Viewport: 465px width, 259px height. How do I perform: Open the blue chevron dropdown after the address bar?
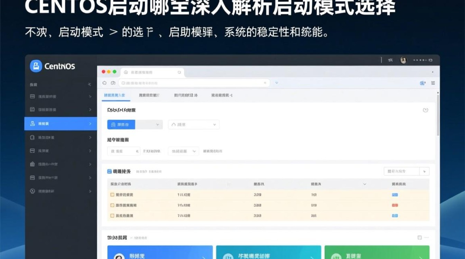(277, 83)
